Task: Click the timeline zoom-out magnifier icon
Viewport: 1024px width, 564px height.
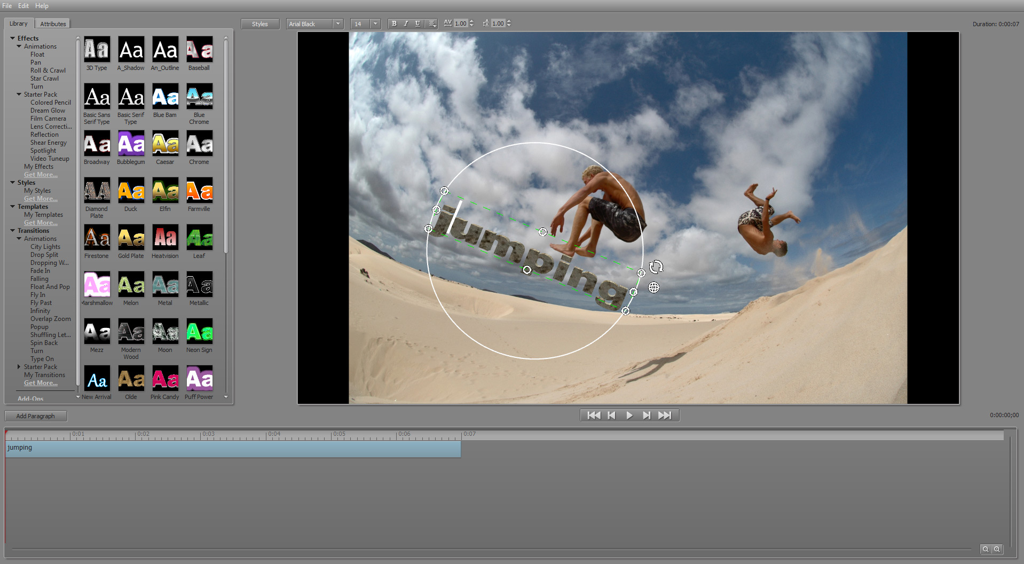Action: tap(986, 549)
